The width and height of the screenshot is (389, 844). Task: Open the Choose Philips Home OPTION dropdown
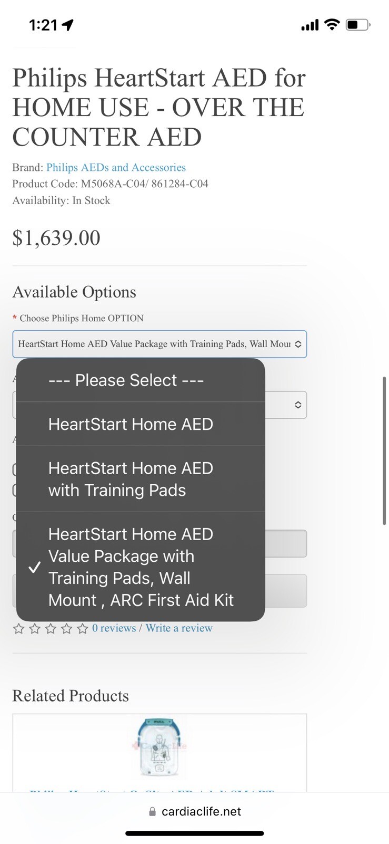(x=159, y=344)
